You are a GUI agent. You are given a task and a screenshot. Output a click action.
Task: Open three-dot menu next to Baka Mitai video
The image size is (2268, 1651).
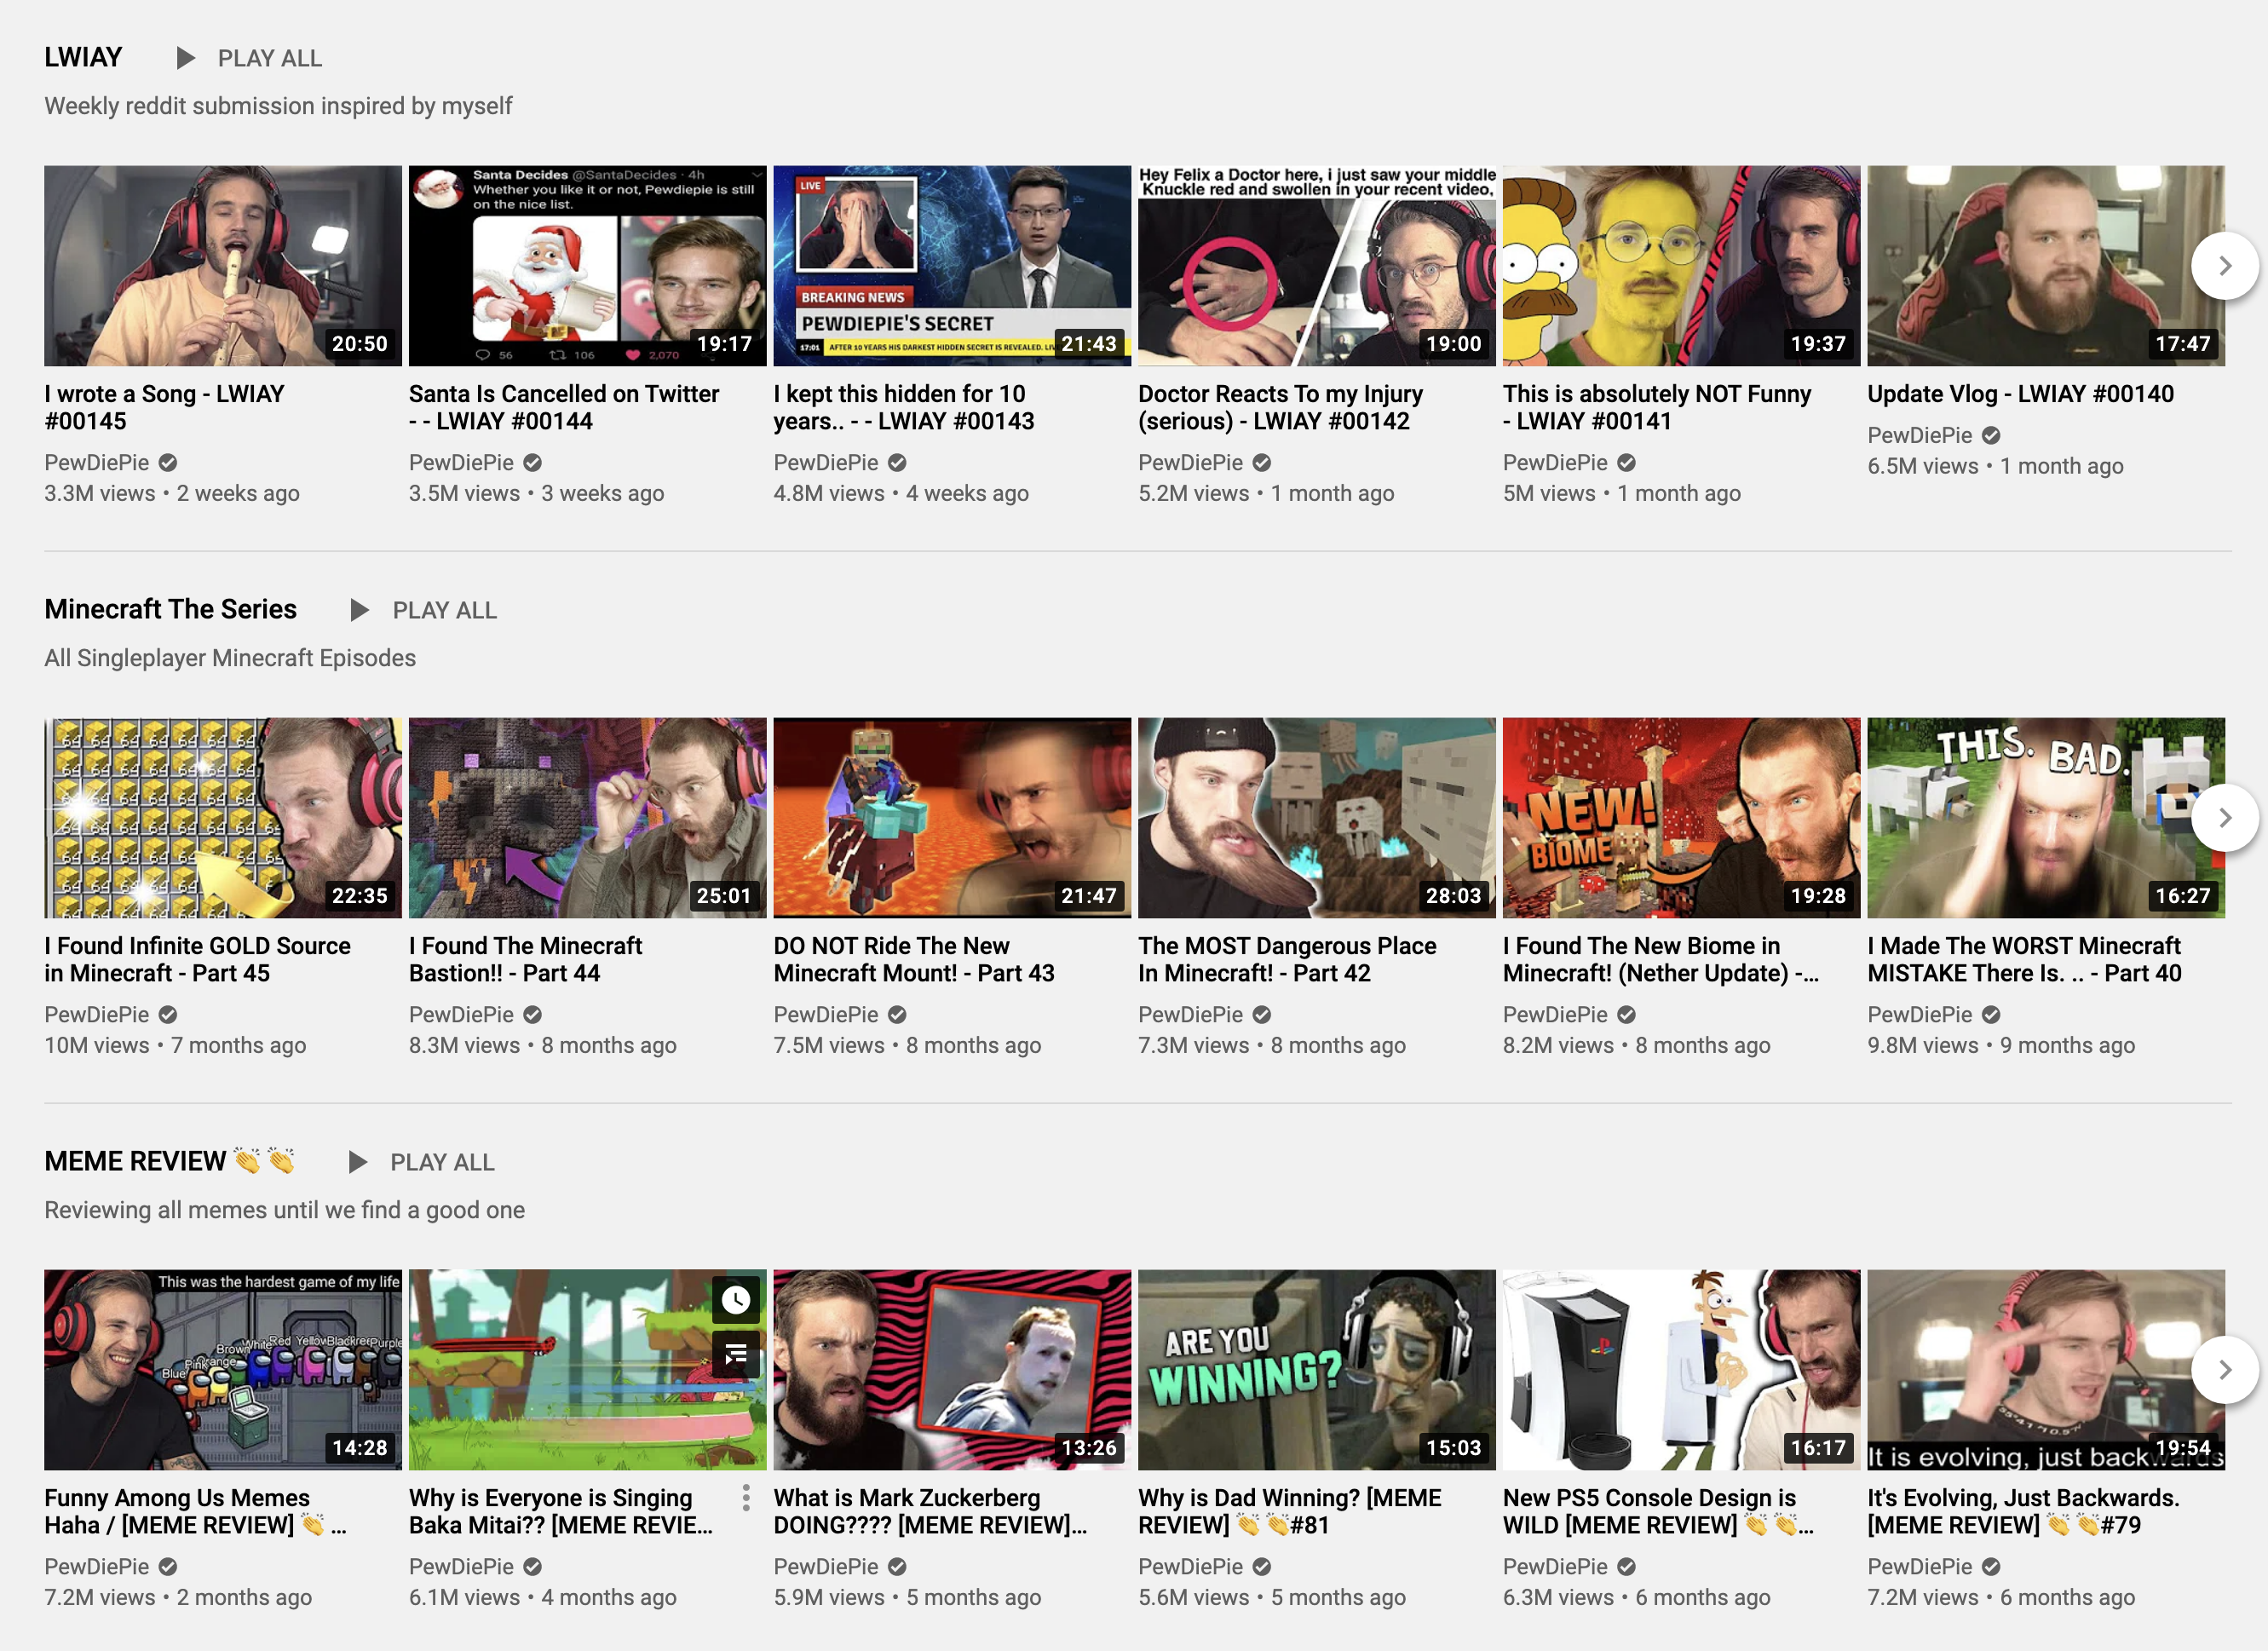point(746,1497)
